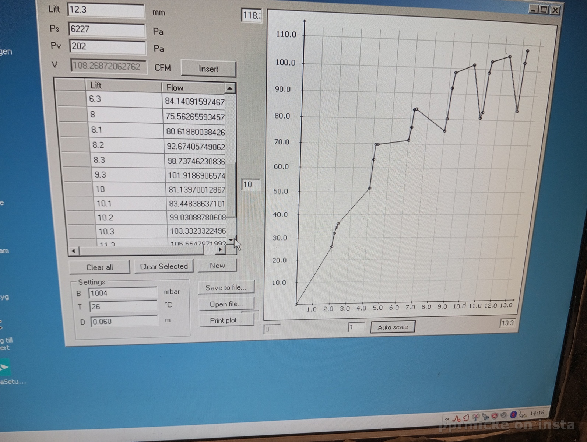
Task: Click the Lift input field
Action: [106, 10]
